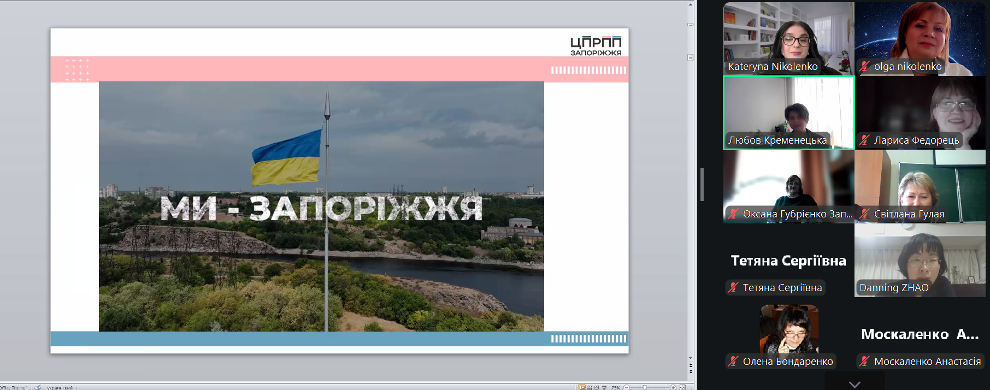Screen dimensions: 990x390
Task: Open Slide Sorter view
Action: pos(590,387)
